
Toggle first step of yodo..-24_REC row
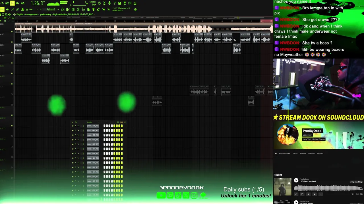point(104,158)
